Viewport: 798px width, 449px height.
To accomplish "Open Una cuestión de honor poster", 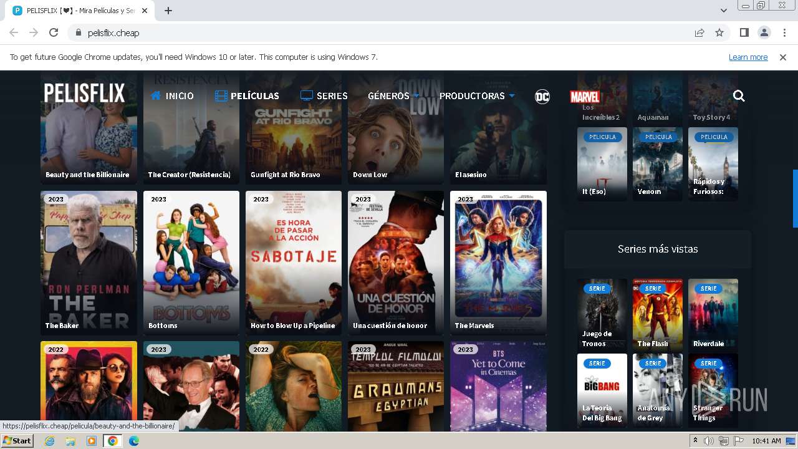I will [396, 263].
